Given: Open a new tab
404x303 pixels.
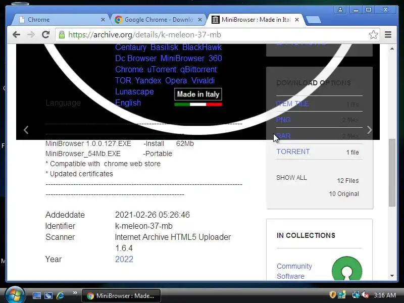Looking at the screenshot, I should pos(314,20).
